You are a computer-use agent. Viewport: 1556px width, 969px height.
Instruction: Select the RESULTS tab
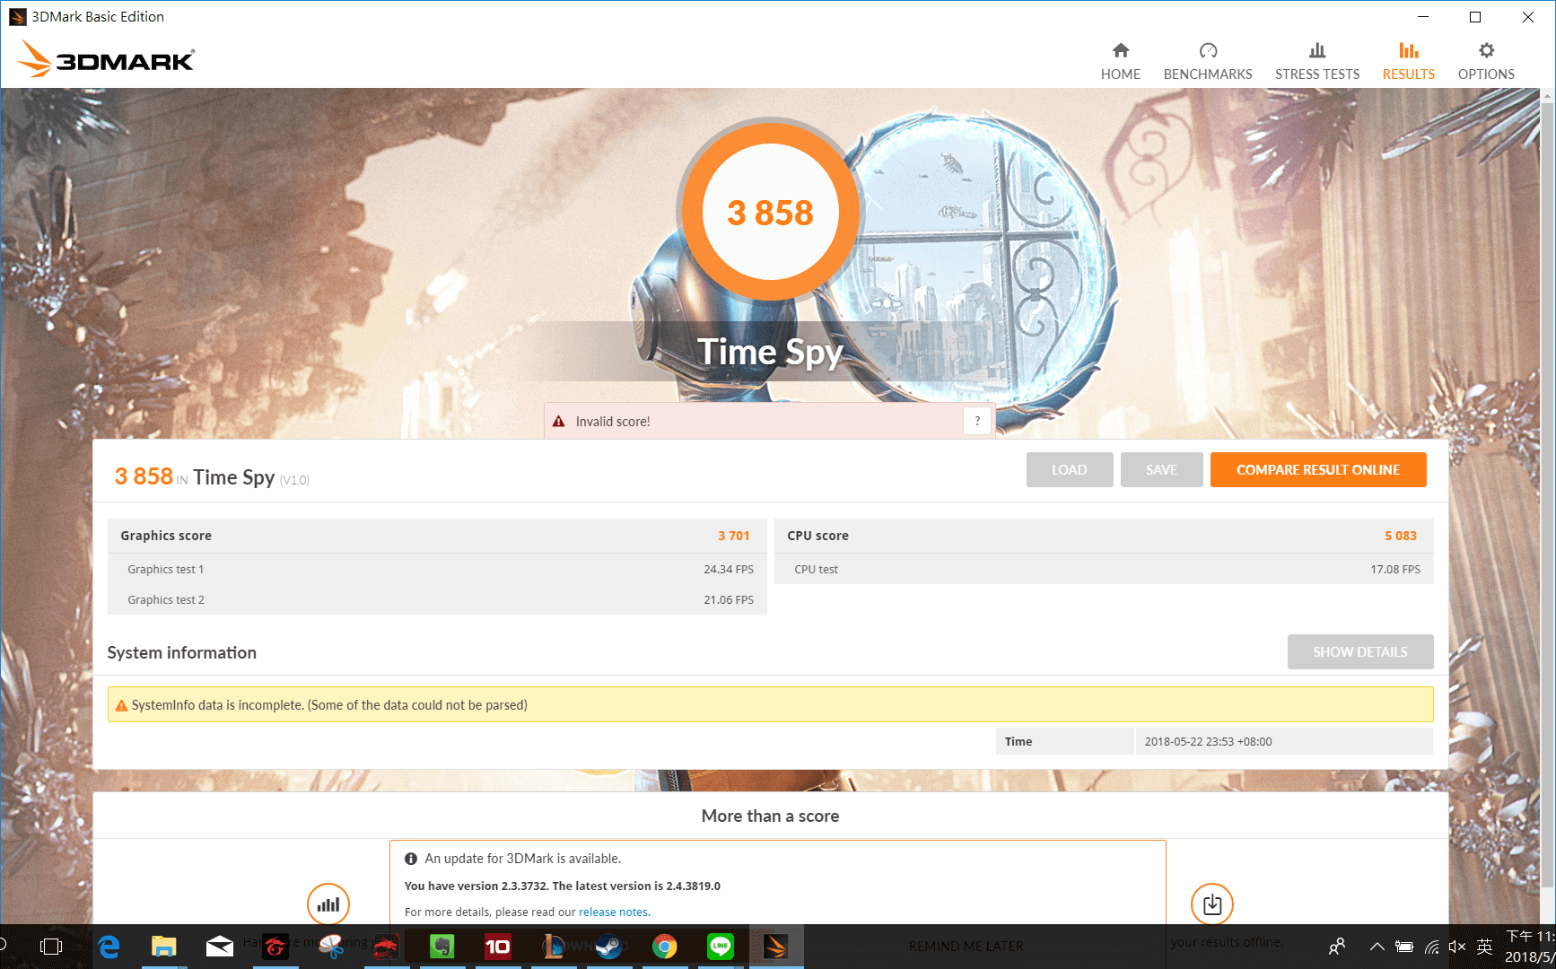pos(1408,61)
